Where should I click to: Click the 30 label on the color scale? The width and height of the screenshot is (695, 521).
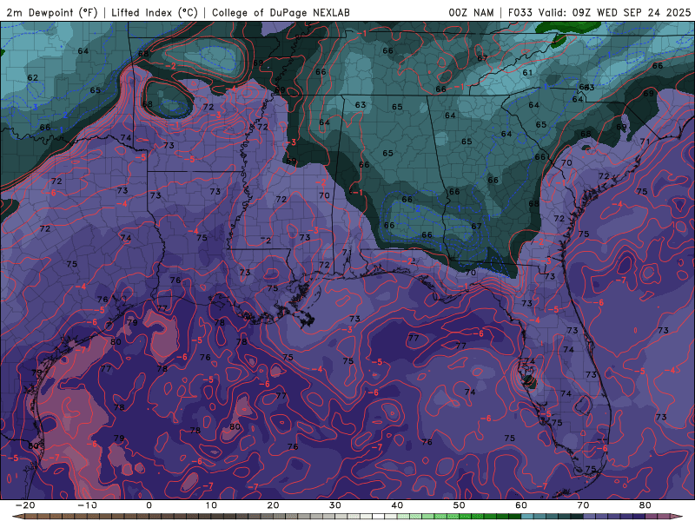click(x=335, y=505)
